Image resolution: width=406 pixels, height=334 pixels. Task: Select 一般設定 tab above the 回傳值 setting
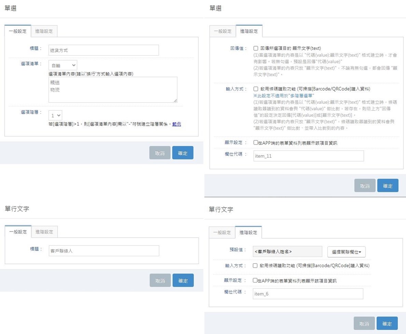click(222, 31)
